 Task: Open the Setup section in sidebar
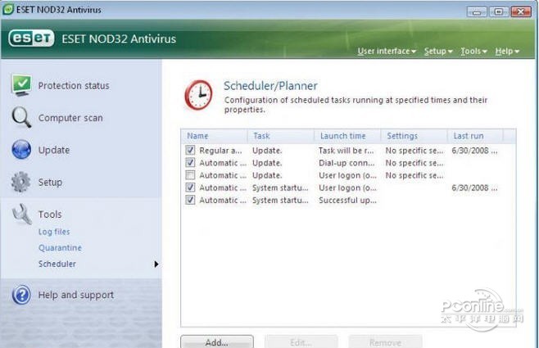50,182
